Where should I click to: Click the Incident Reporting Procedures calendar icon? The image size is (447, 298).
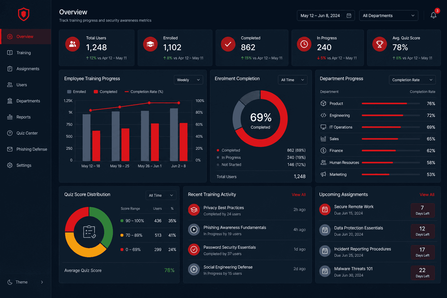[325, 251]
